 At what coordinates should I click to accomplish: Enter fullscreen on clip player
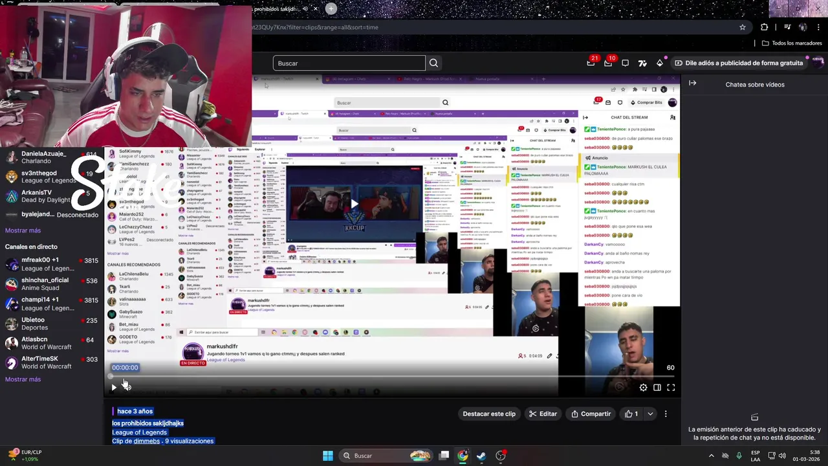coord(671,388)
